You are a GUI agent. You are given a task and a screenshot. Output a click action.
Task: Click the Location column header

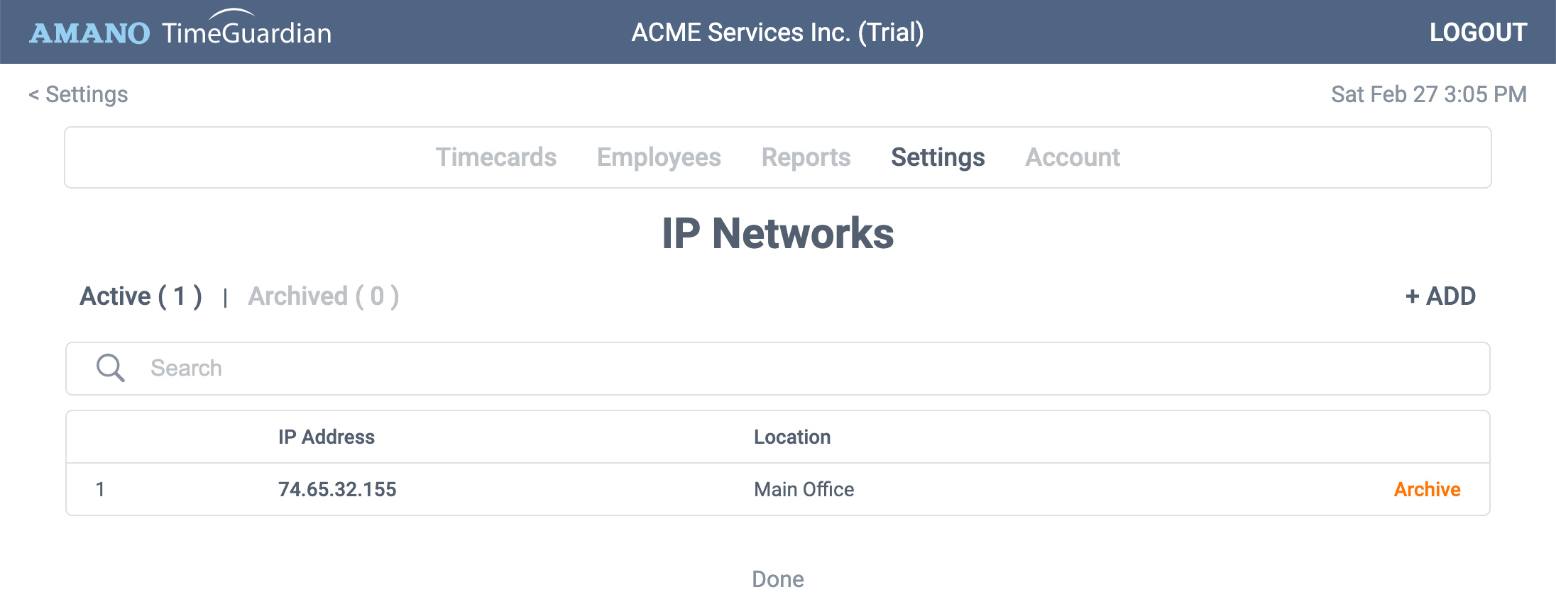792,437
